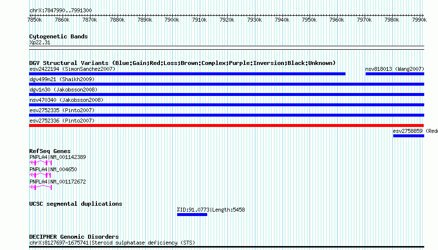438x250 pixels.
Task: Click the 7910k ruler tick label
Action: tap(199, 20)
